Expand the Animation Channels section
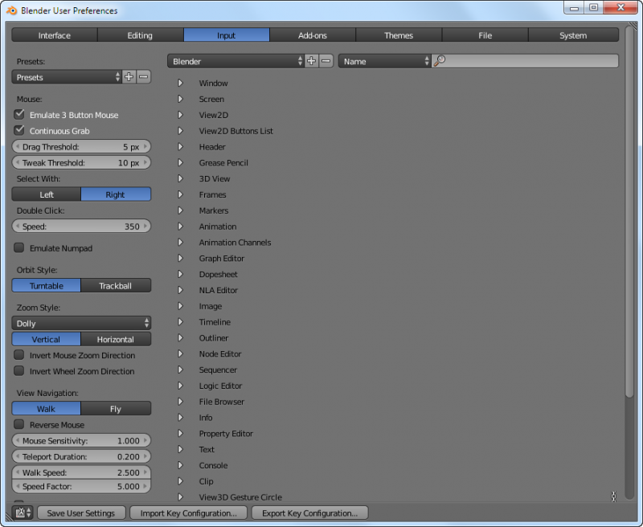The width and height of the screenshot is (643, 527). pyautogui.click(x=180, y=242)
